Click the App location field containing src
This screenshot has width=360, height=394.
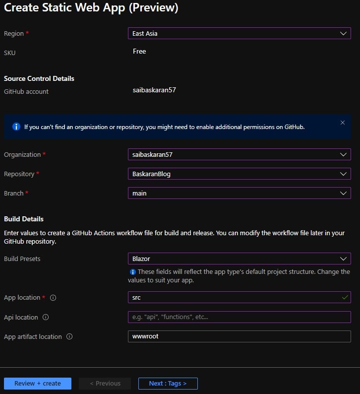(239, 297)
